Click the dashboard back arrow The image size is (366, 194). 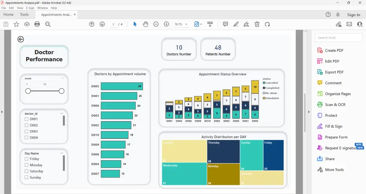click(x=21, y=39)
